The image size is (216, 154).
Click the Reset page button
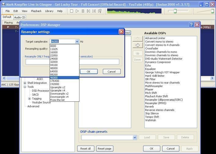click(104, 148)
